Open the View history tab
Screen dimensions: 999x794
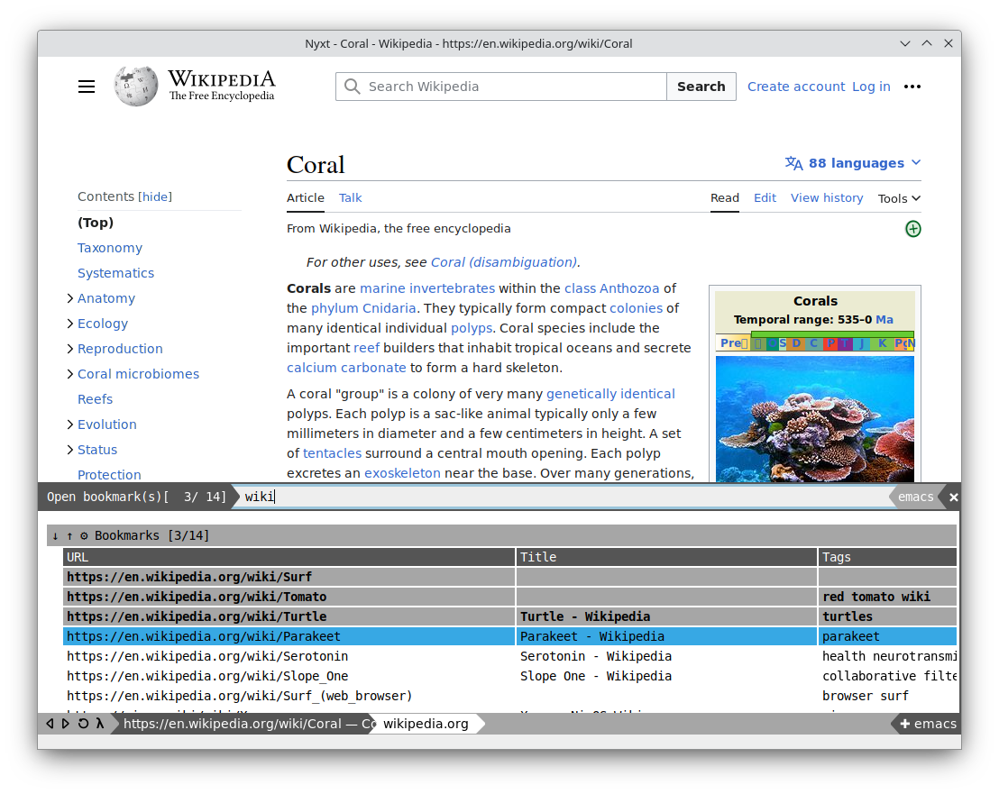[826, 198]
